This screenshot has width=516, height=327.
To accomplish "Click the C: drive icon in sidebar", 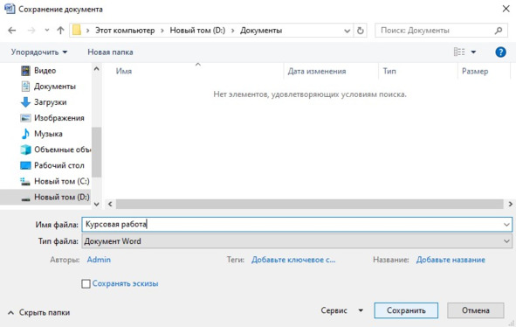I will coord(25,181).
